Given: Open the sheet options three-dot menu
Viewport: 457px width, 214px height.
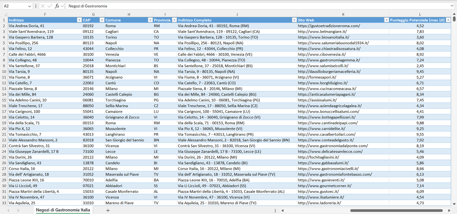Looking at the screenshot, I should point(276,210).
